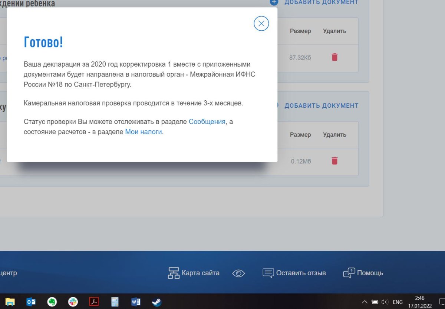This screenshot has width=445, height=309.
Task: Click the top ДОБАВИТЬ ДОКУМЕНТ button
Action: click(x=321, y=2)
